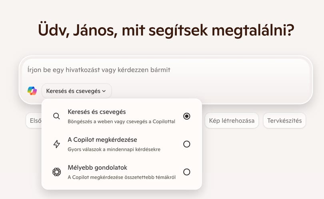Select the Mélyebb gondolatok radio button
This screenshot has height=199, width=324.
(186, 172)
